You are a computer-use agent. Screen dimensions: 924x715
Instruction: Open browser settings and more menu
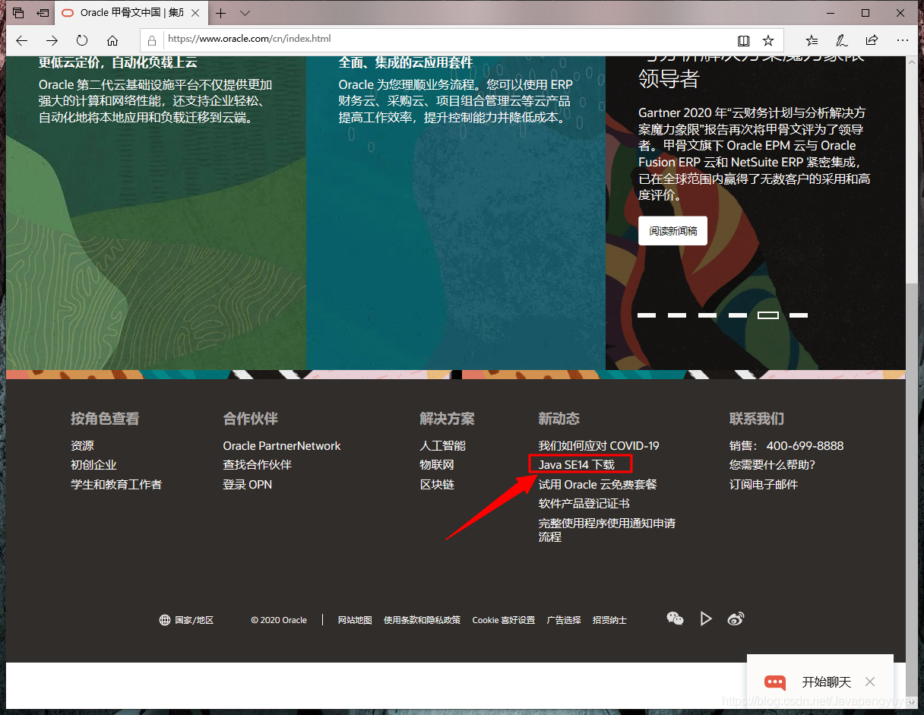(902, 40)
